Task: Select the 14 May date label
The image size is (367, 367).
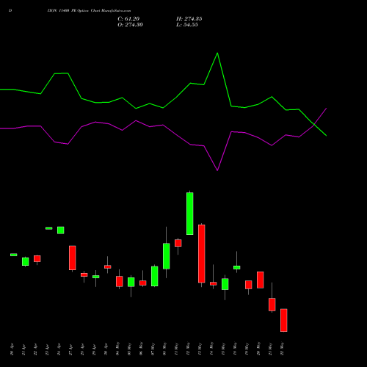Action: pos(212,349)
